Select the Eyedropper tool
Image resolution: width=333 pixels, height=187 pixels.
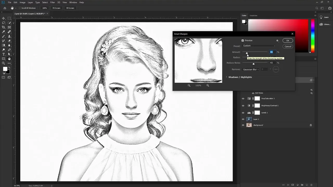[4, 32]
